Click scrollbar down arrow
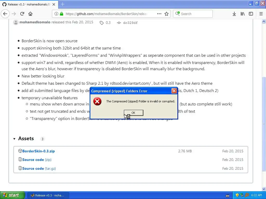 264,189
